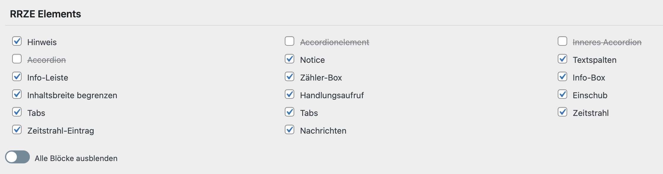The height and width of the screenshot is (174, 663).
Task: Uncheck Inhaltsbreite begrenzen
Action: 17,95
